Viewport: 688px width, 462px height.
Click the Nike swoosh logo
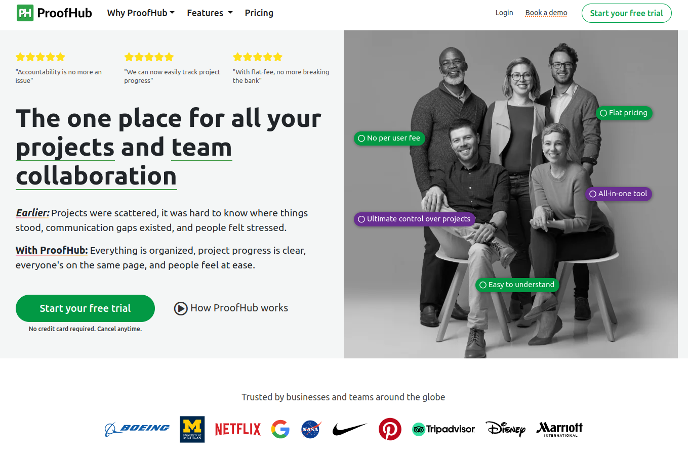349,429
